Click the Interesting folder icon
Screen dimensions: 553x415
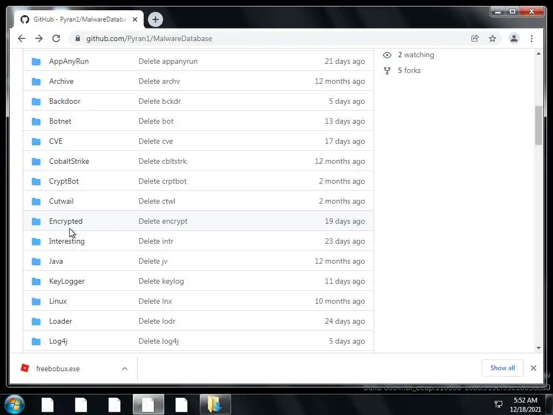36,242
